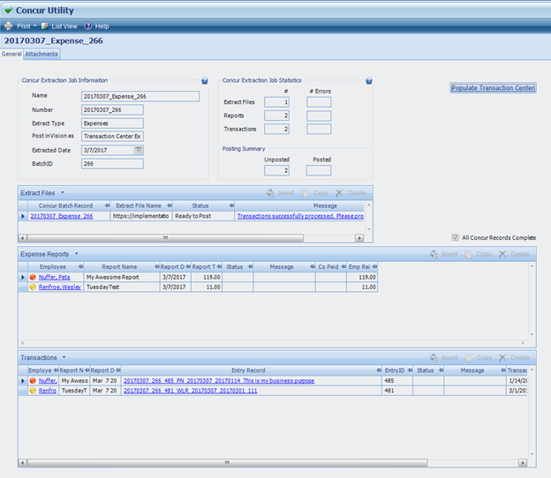
Task: Click Entry Record column header
Action: click(x=248, y=370)
